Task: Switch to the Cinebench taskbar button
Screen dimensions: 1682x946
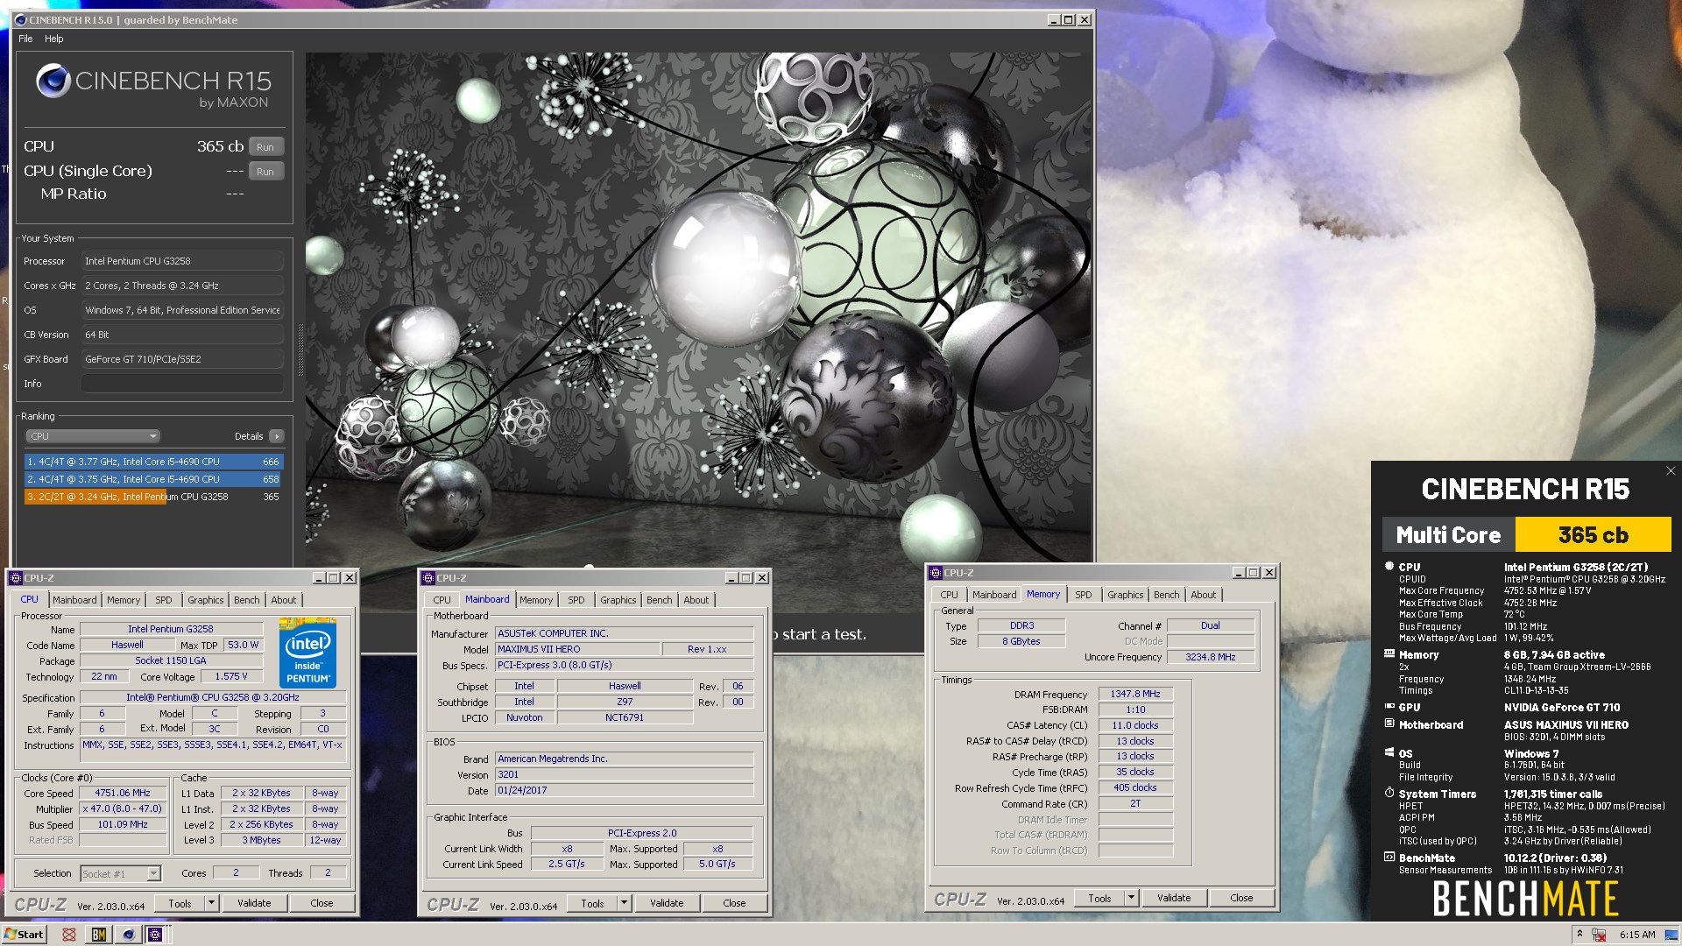Action: pyautogui.click(x=128, y=935)
